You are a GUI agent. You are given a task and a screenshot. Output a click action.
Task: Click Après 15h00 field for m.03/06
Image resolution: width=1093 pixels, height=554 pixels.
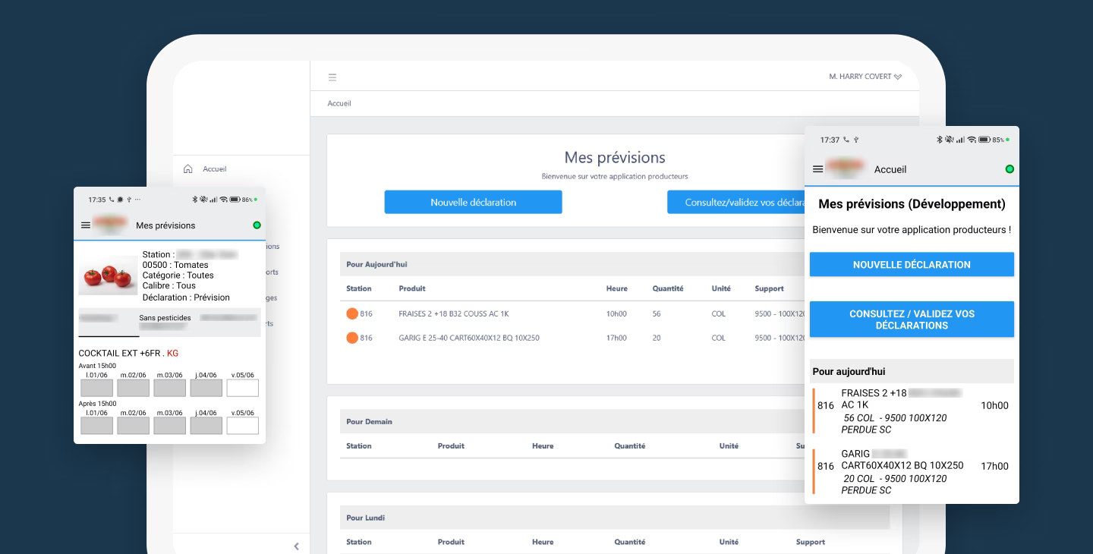(x=170, y=426)
